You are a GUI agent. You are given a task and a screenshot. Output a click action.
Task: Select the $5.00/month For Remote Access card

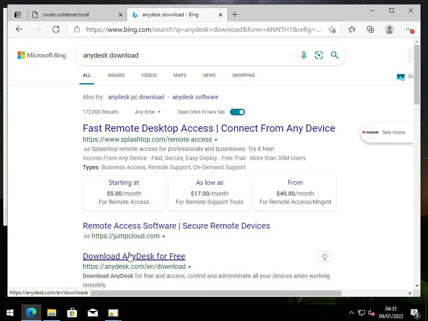click(x=124, y=193)
